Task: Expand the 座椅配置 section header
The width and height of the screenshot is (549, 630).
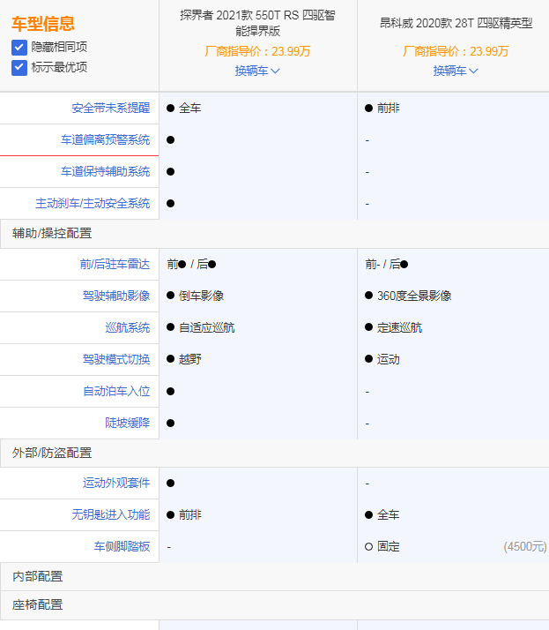Action: (38, 605)
